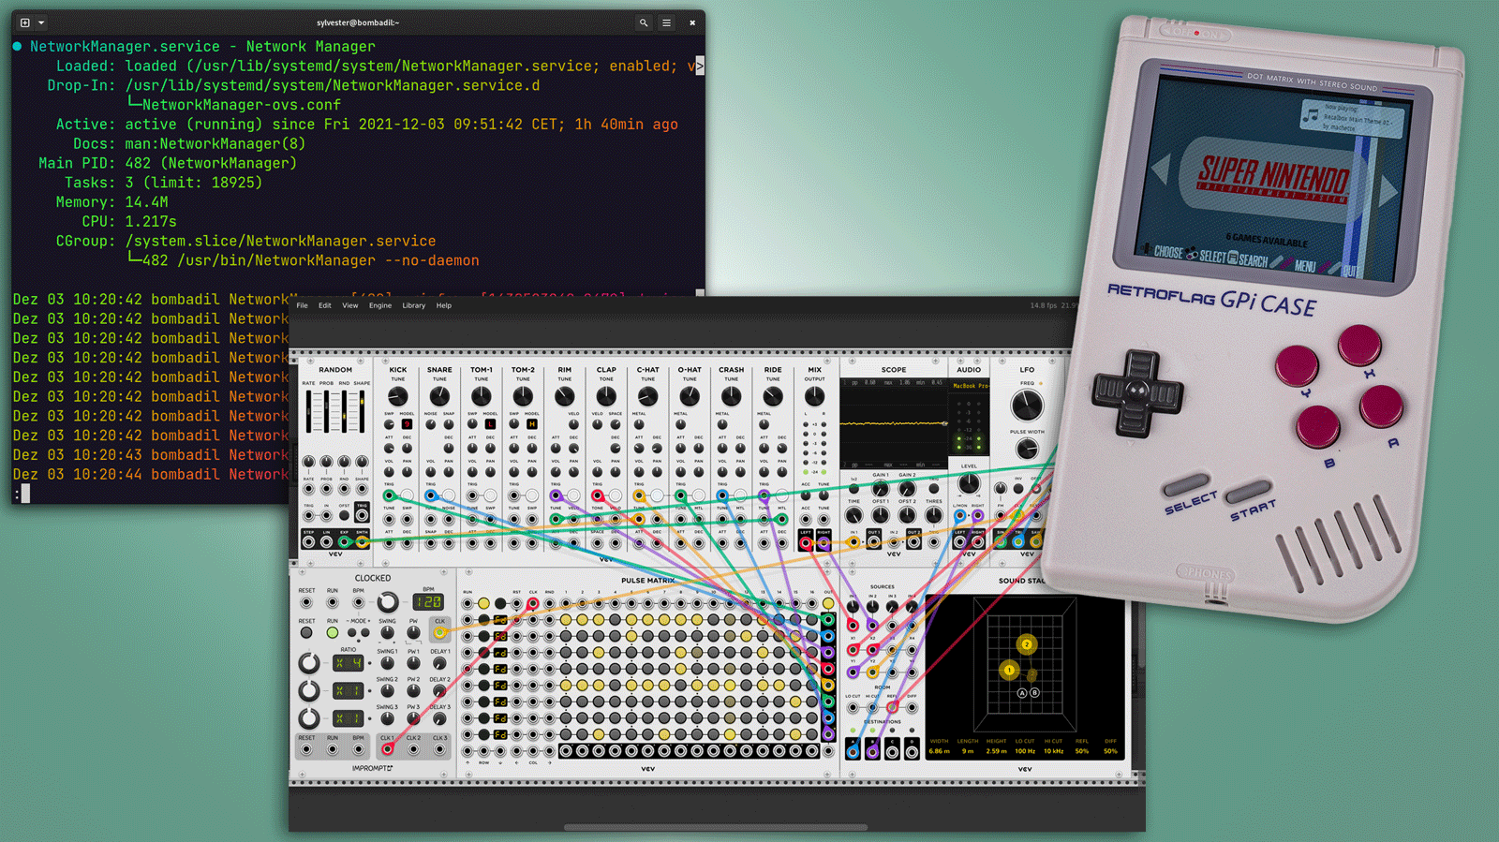1499x842 pixels.
Task: Click the Snare module TUNE knob
Action: point(439,397)
